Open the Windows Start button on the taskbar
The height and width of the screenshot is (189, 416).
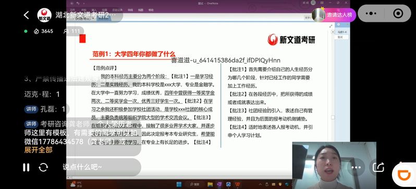(179, 184)
